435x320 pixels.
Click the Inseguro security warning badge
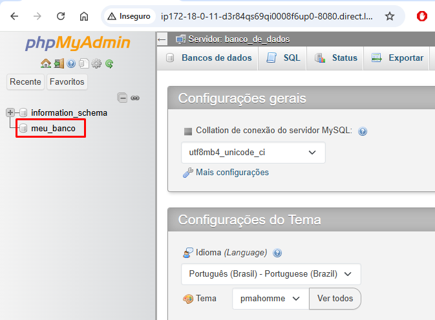pyautogui.click(x=129, y=16)
